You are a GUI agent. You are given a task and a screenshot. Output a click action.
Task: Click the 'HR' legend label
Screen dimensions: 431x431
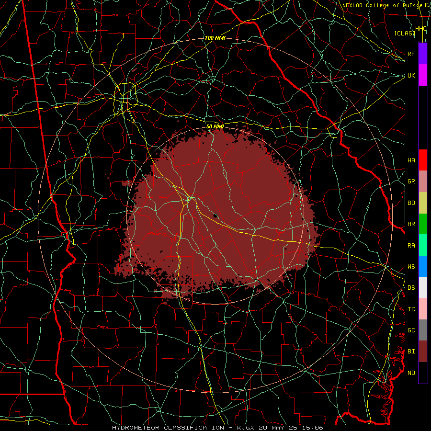(411, 224)
